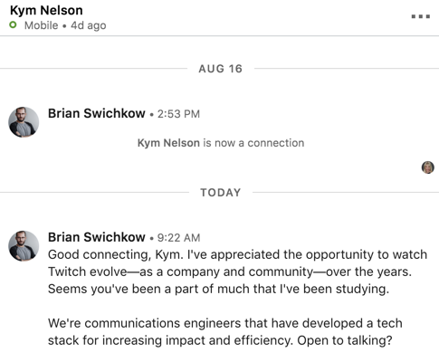Open Brian's avatar beside the 2:53 PM entry
Image resolution: width=439 pixels, height=362 pixels.
pyautogui.click(x=24, y=122)
